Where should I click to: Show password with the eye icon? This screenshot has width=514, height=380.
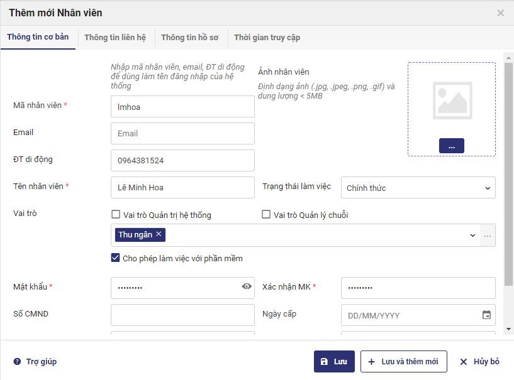(247, 287)
